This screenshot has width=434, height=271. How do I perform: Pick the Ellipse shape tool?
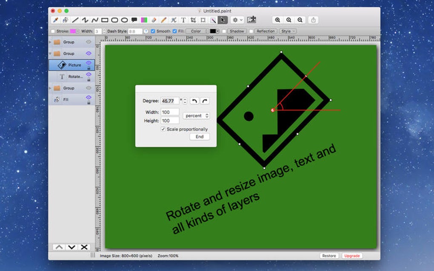click(124, 20)
